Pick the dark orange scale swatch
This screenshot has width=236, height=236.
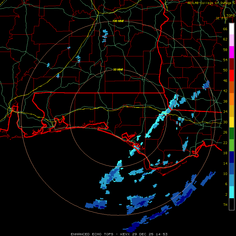point(232,87)
